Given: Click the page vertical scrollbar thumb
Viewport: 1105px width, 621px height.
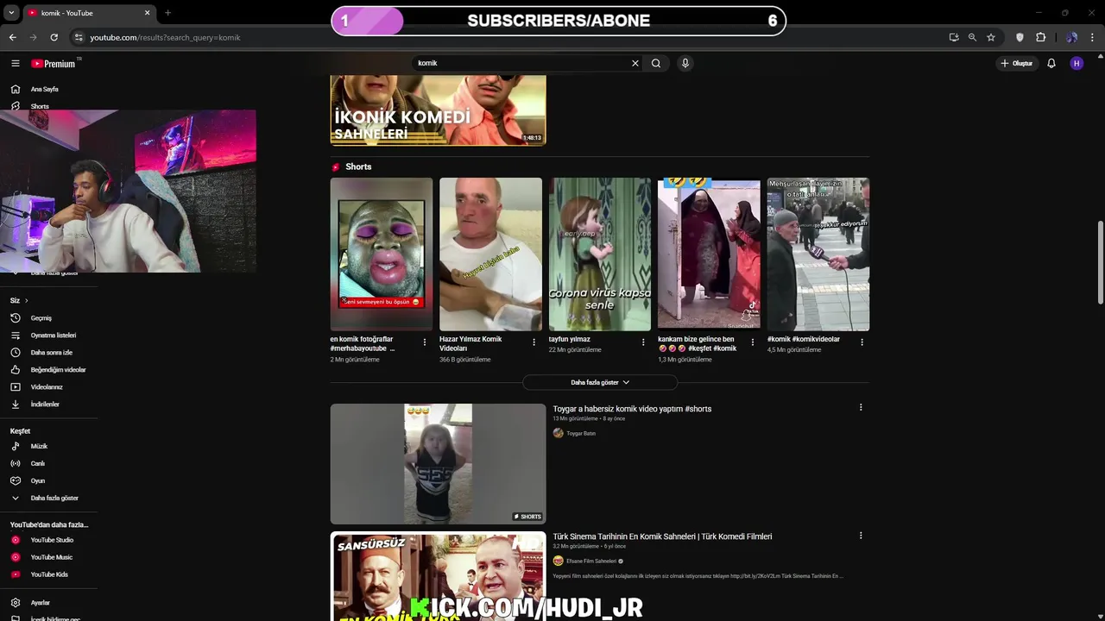Looking at the screenshot, I should 1100,262.
